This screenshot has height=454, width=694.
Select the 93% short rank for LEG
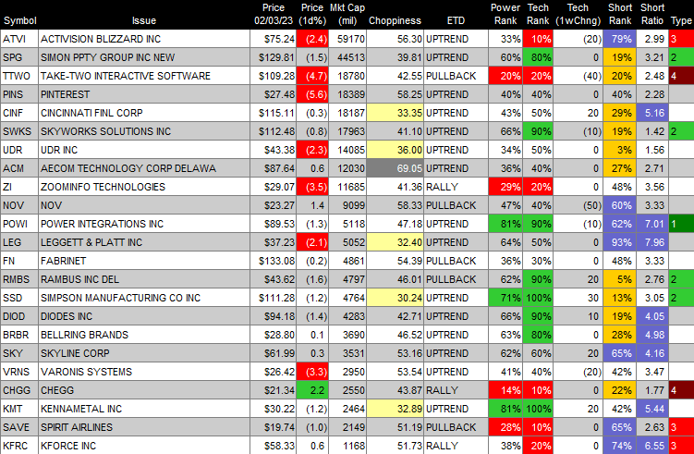[x=620, y=243]
